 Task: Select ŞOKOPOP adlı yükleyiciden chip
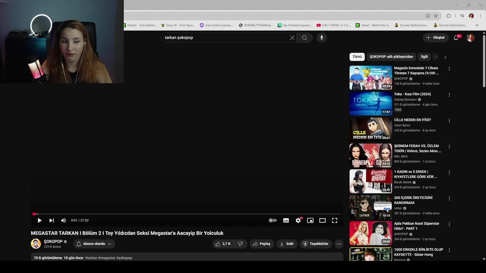pyautogui.click(x=391, y=57)
